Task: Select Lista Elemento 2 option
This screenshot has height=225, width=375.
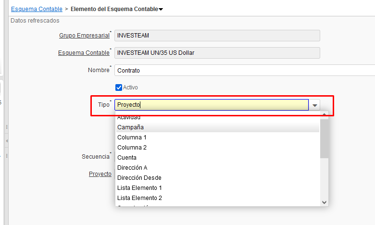Action: pos(139,198)
